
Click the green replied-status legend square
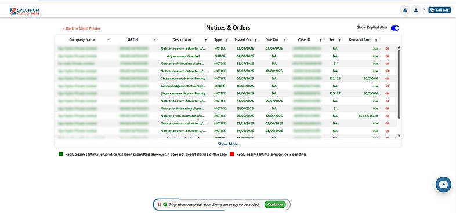coord(61,154)
